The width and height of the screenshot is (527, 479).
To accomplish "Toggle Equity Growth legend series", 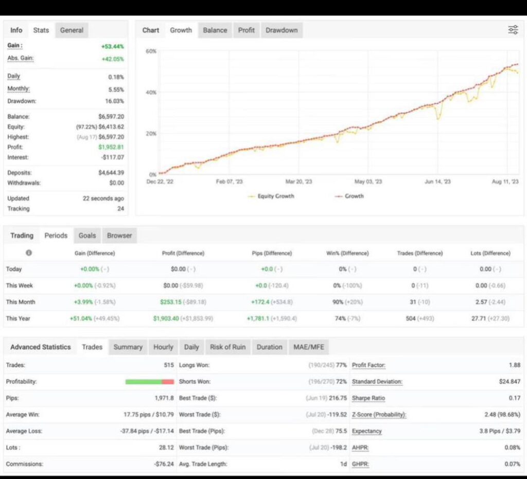I will 271,196.
